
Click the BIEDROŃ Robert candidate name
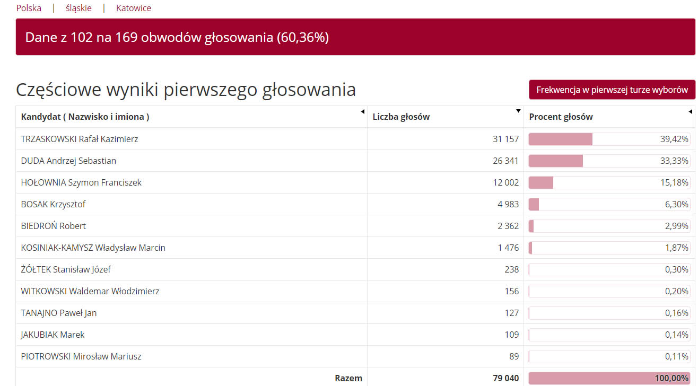pyautogui.click(x=53, y=226)
